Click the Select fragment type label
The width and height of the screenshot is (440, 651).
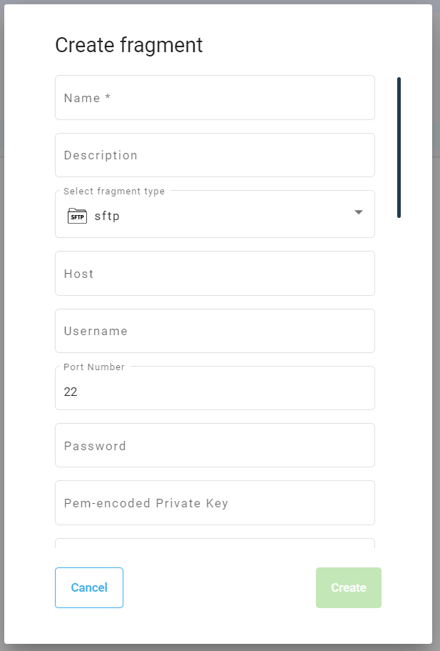point(114,192)
